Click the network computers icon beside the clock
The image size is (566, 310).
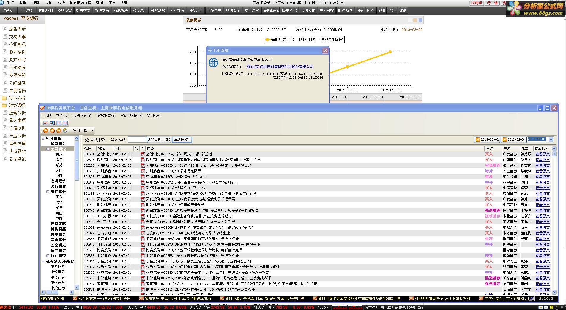click(532, 298)
